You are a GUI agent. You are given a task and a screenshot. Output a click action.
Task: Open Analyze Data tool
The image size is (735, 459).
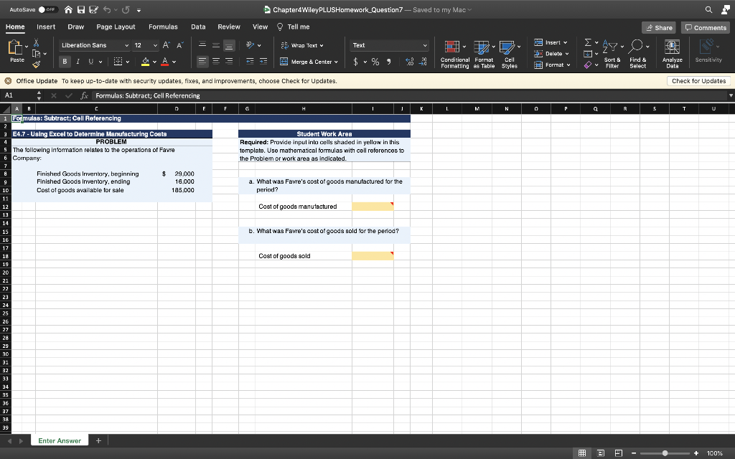(672, 47)
